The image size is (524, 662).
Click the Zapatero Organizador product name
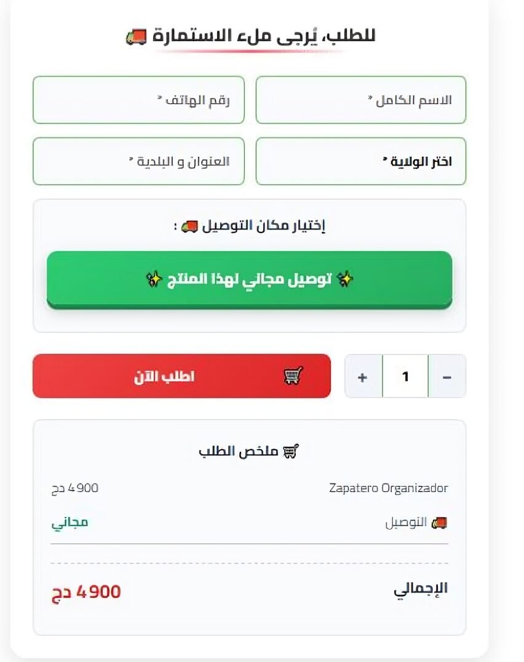click(x=389, y=489)
